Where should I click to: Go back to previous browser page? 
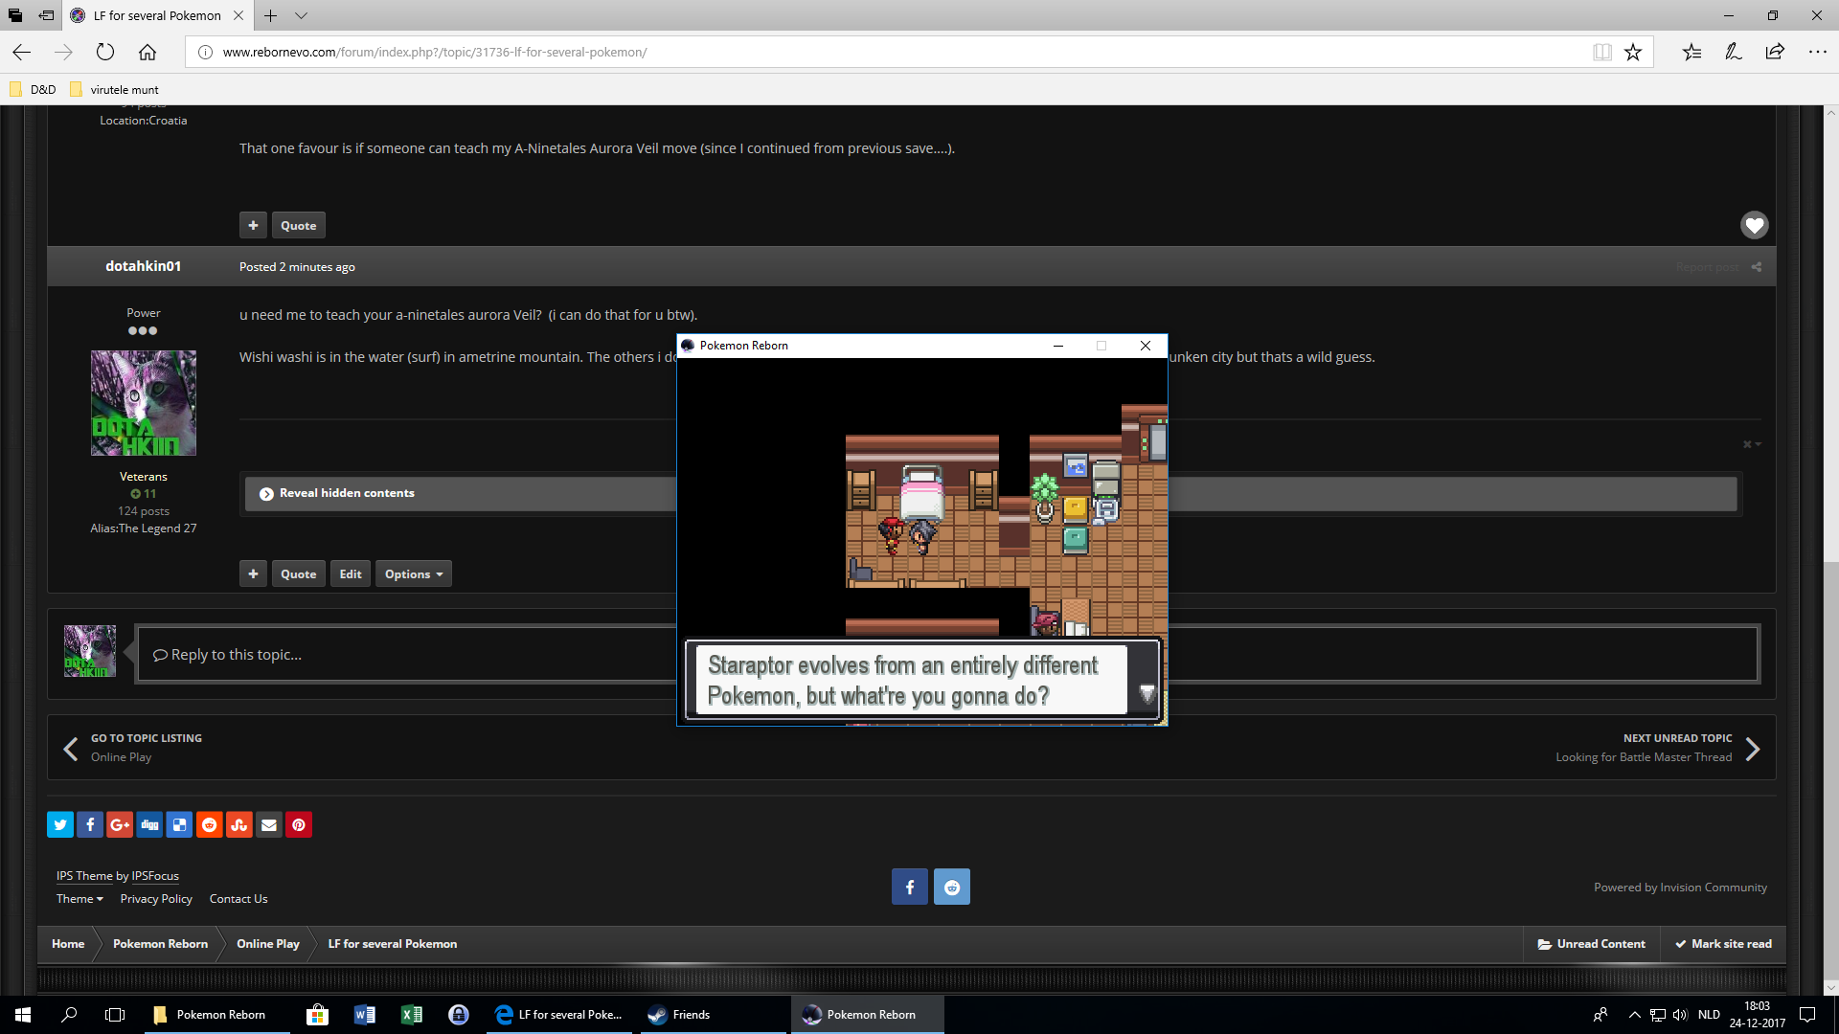[x=22, y=52]
